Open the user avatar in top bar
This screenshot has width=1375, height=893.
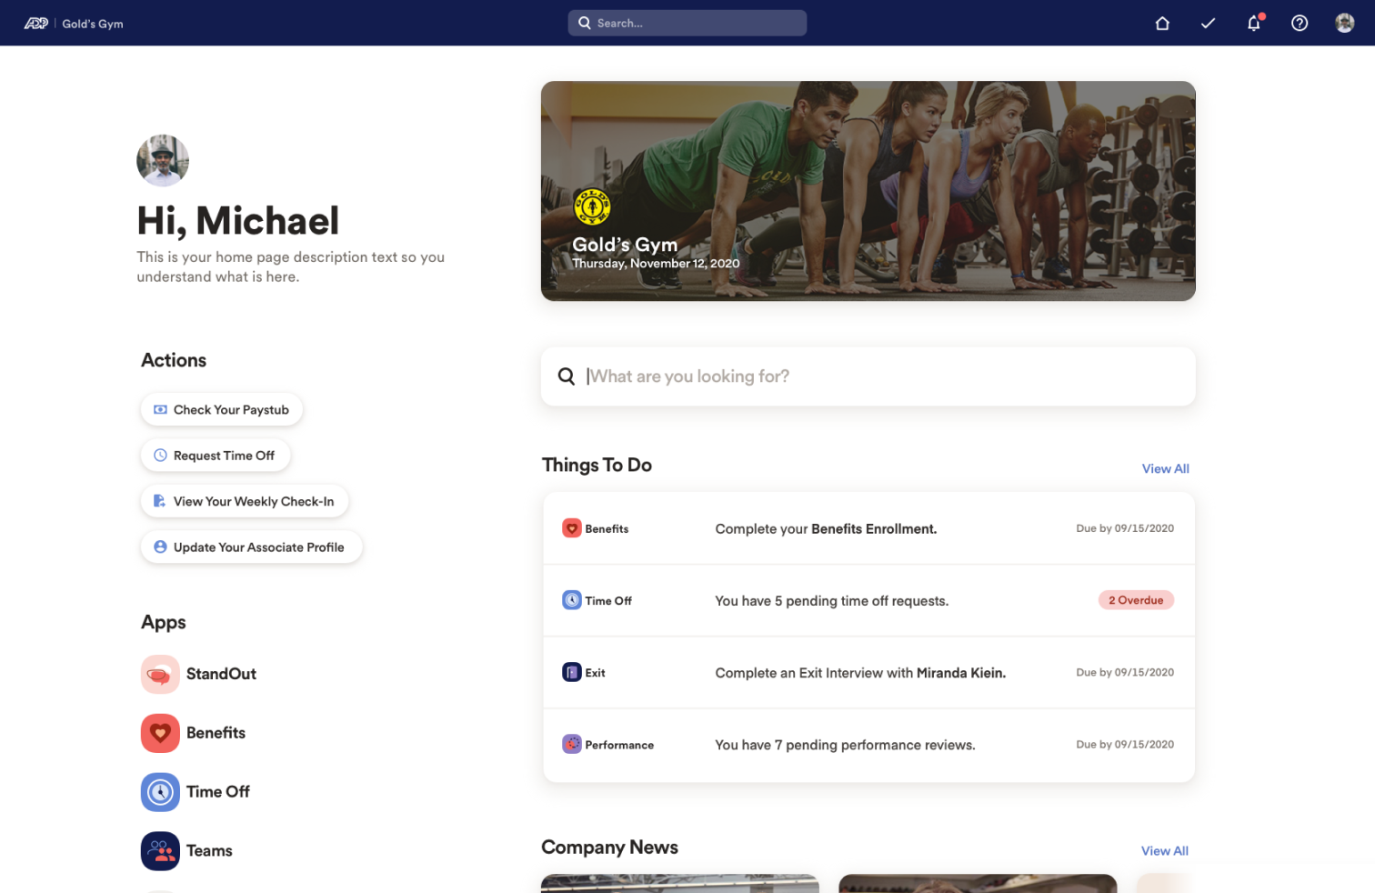(1345, 24)
